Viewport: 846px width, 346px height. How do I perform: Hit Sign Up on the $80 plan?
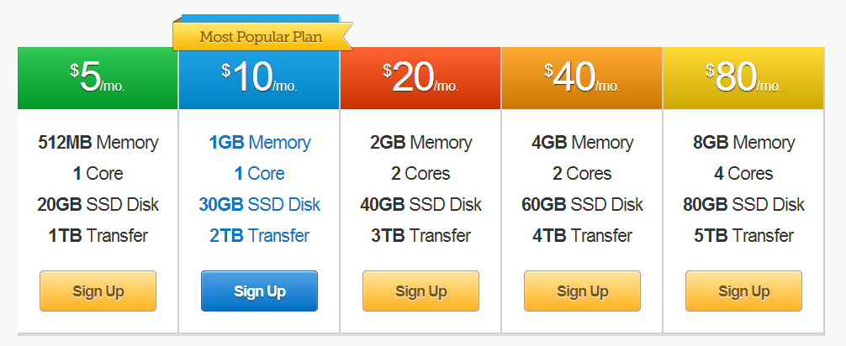[x=743, y=291]
